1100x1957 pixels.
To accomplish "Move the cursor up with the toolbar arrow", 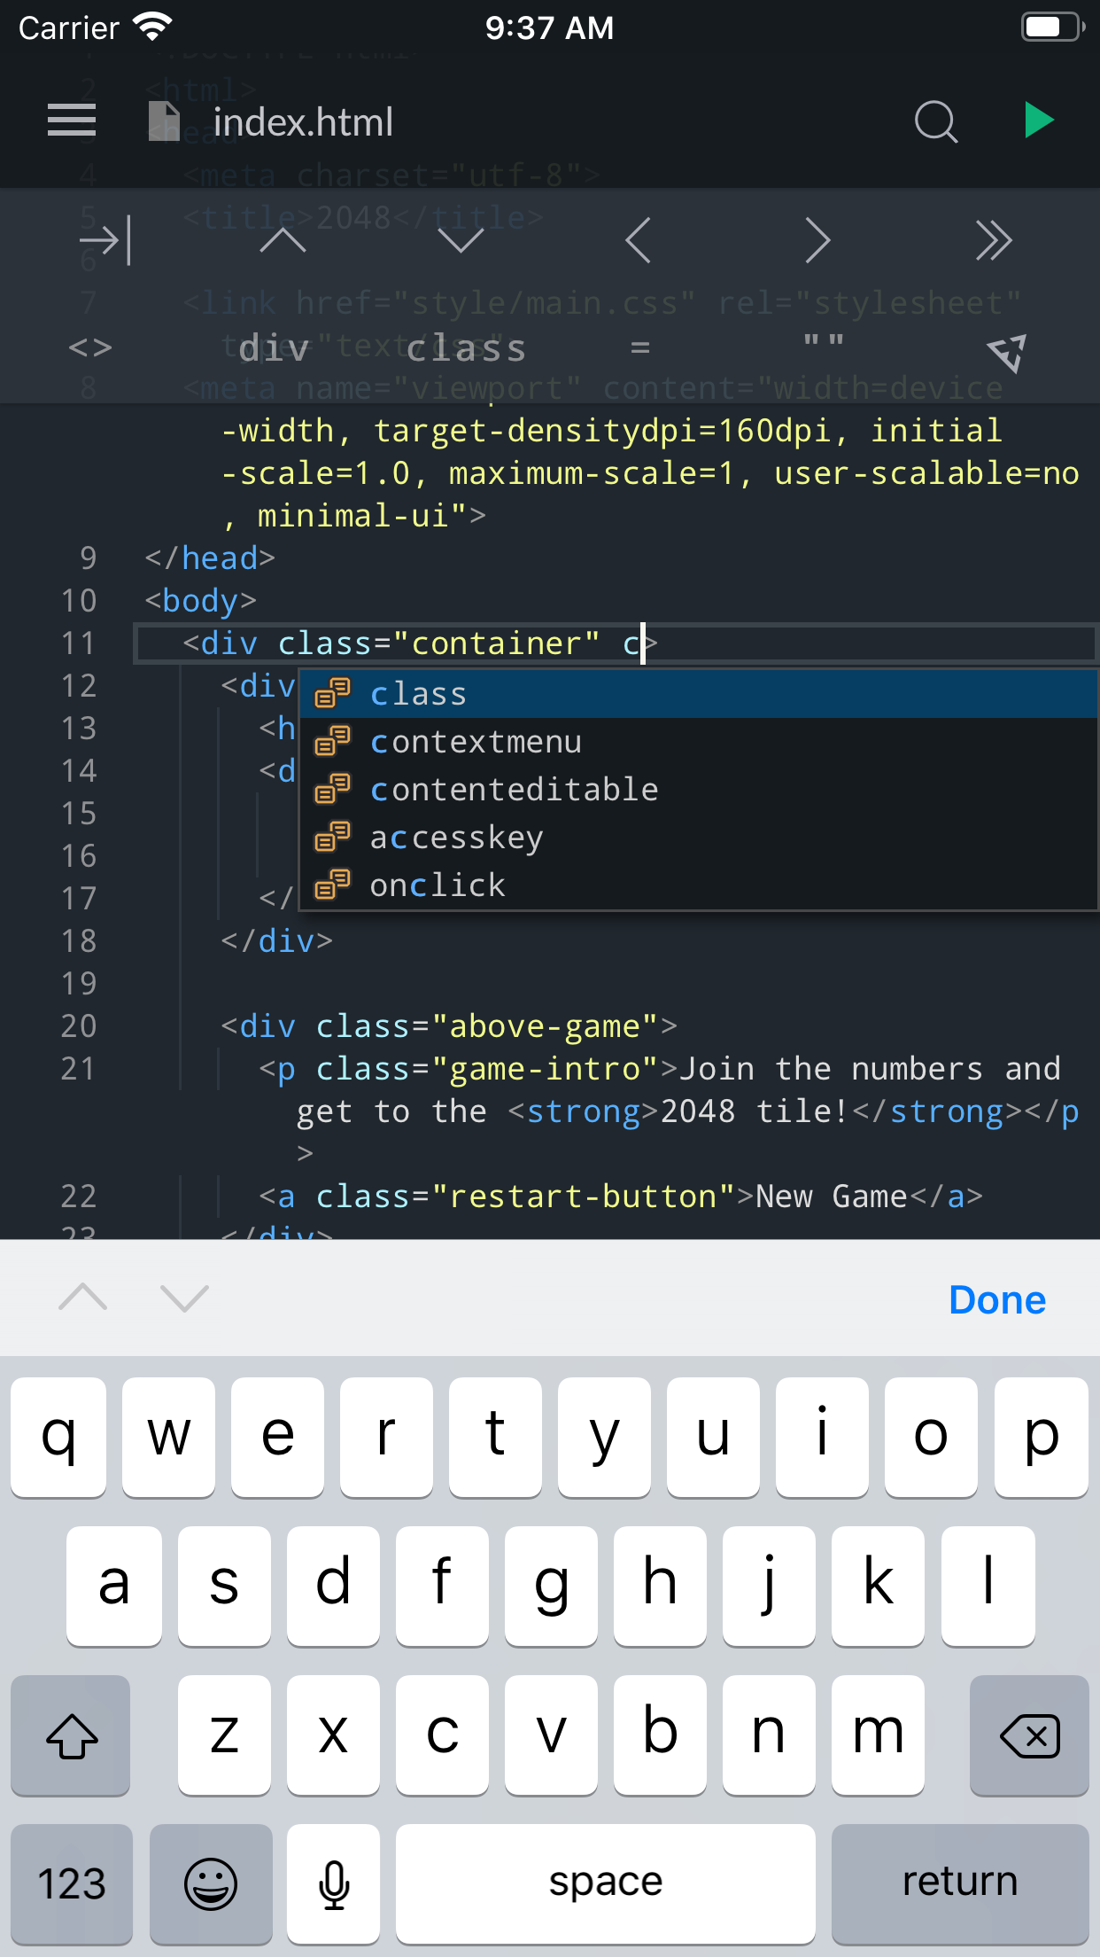I will tap(283, 240).
